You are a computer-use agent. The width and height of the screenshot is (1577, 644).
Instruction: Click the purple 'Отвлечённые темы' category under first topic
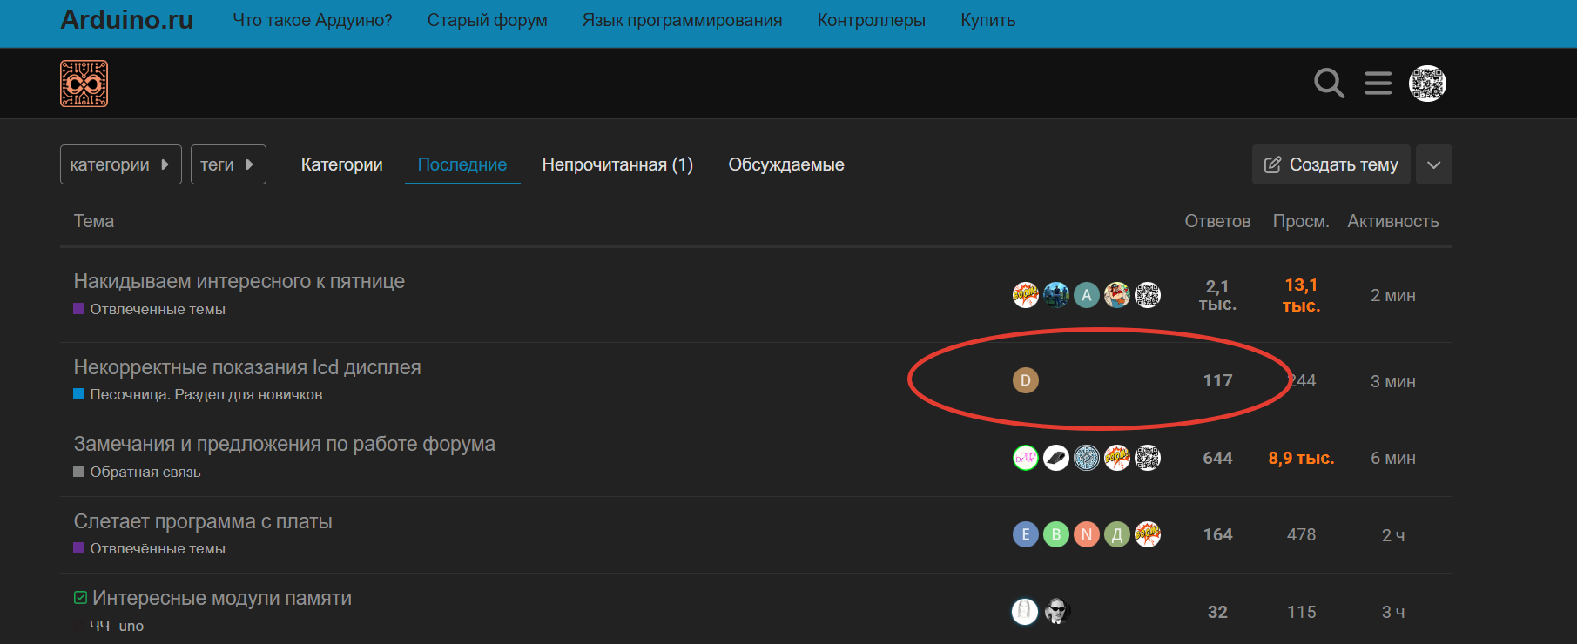coord(157,309)
